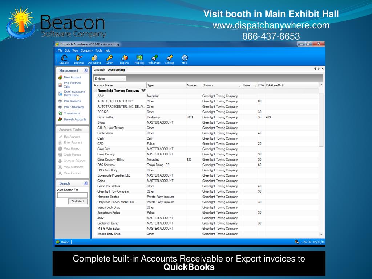Click the Enter Payment icon

(x=60, y=142)
